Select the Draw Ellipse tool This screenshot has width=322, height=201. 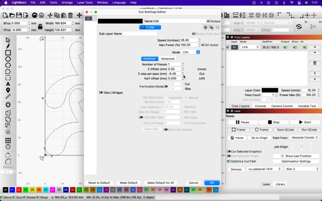click(x=8, y=59)
